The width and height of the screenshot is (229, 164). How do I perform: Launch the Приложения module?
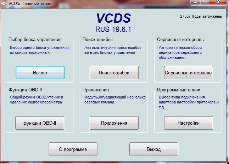[114, 123]
